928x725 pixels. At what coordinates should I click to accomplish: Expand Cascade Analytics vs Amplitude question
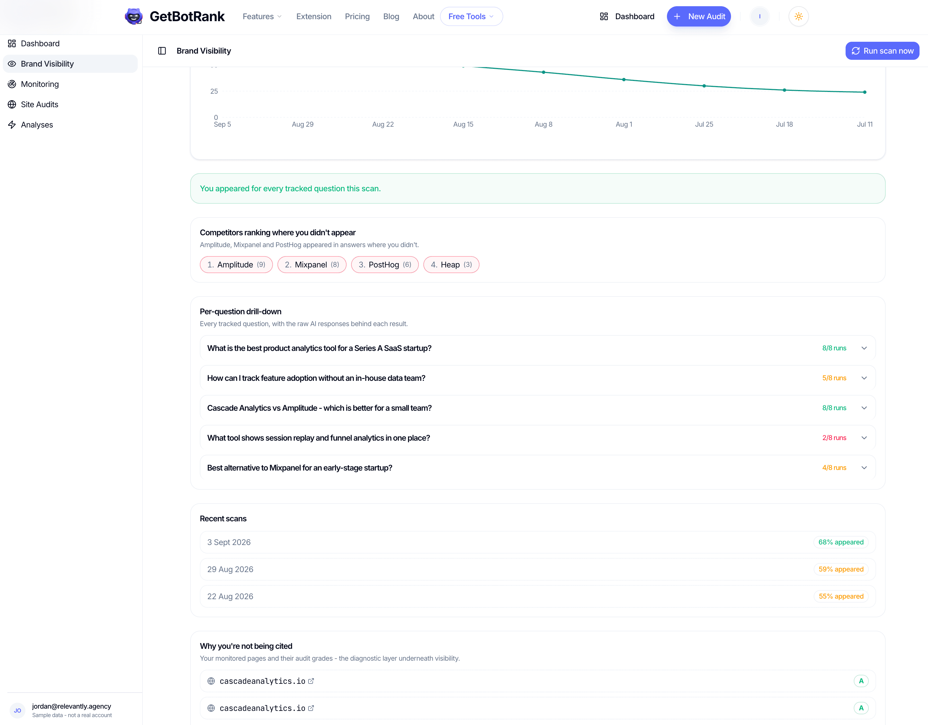point(537,408)
